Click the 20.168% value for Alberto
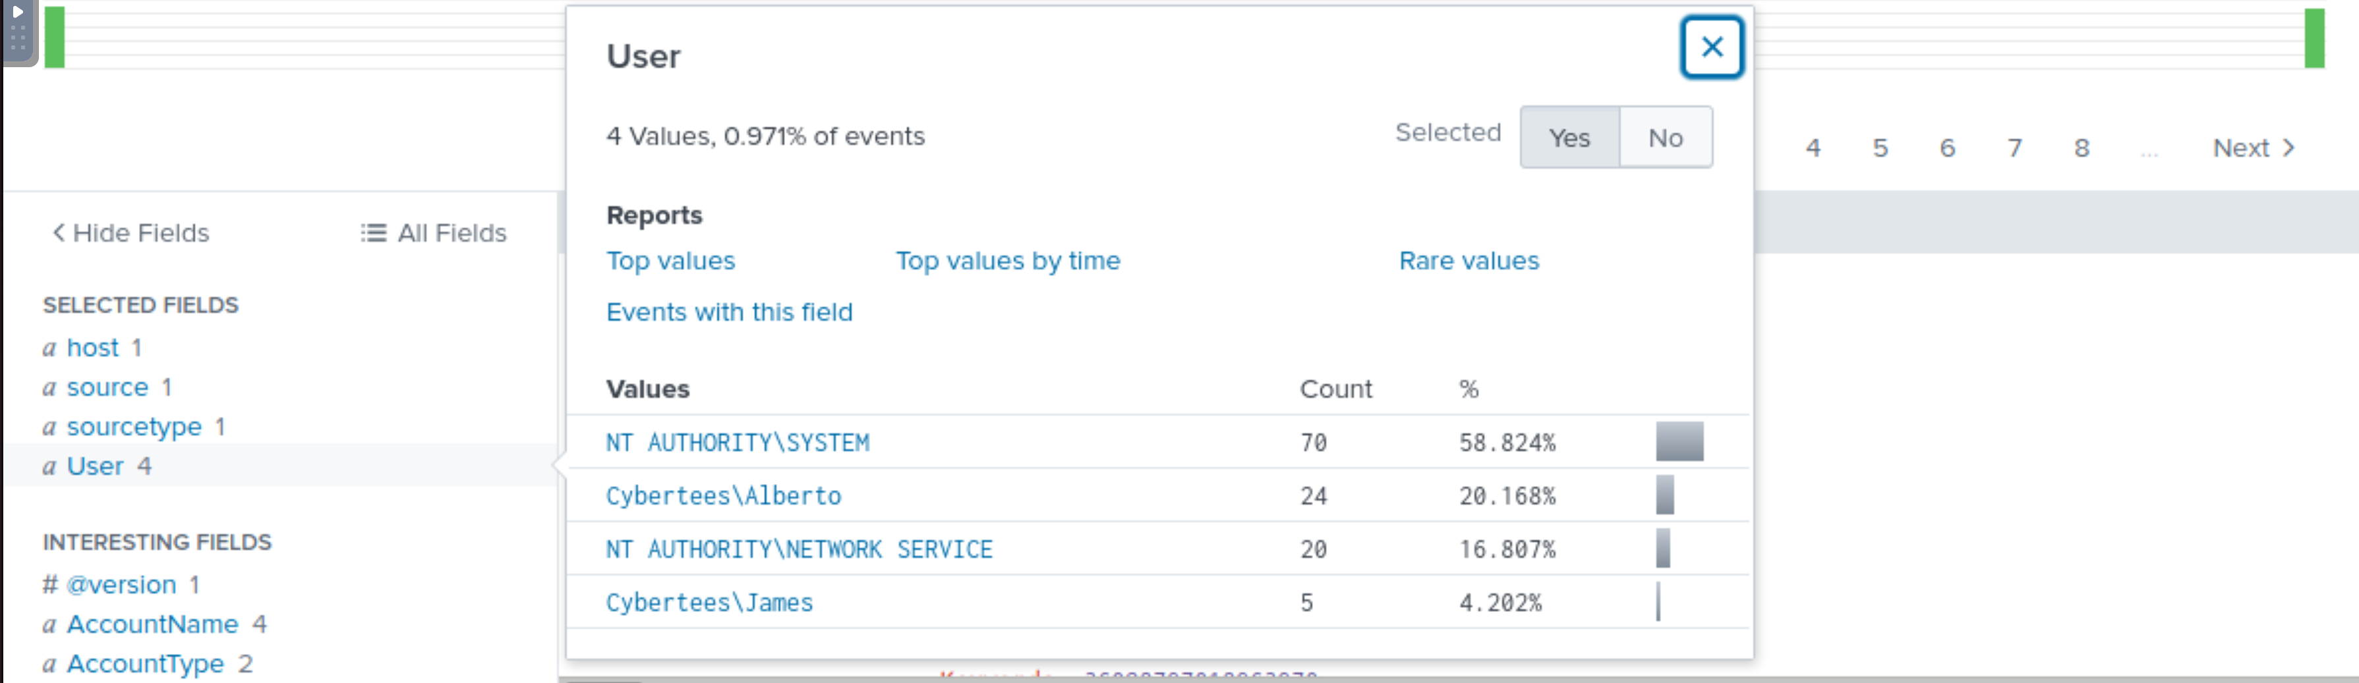 click(1507, 496)
